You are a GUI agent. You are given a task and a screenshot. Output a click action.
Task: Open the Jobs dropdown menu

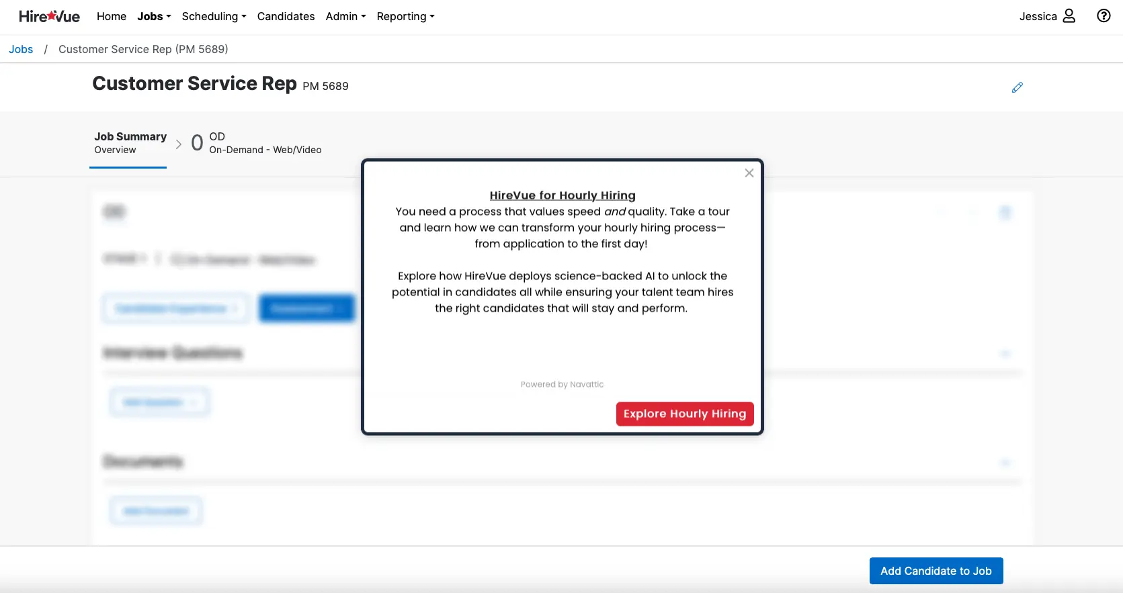click(154, 16)
